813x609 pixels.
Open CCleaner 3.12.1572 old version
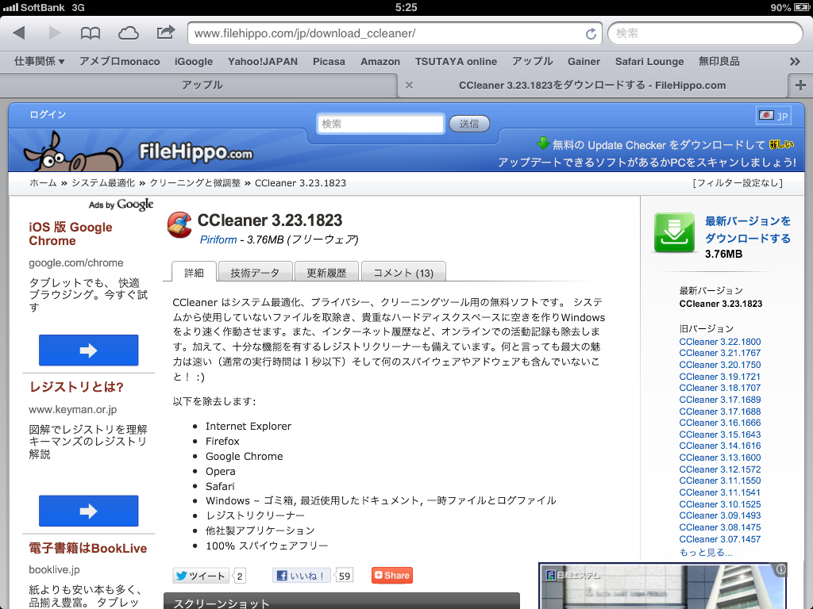(720, 469)
